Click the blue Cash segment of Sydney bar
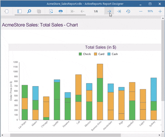The height and width of the screenshot is (137, 165). 153,89
